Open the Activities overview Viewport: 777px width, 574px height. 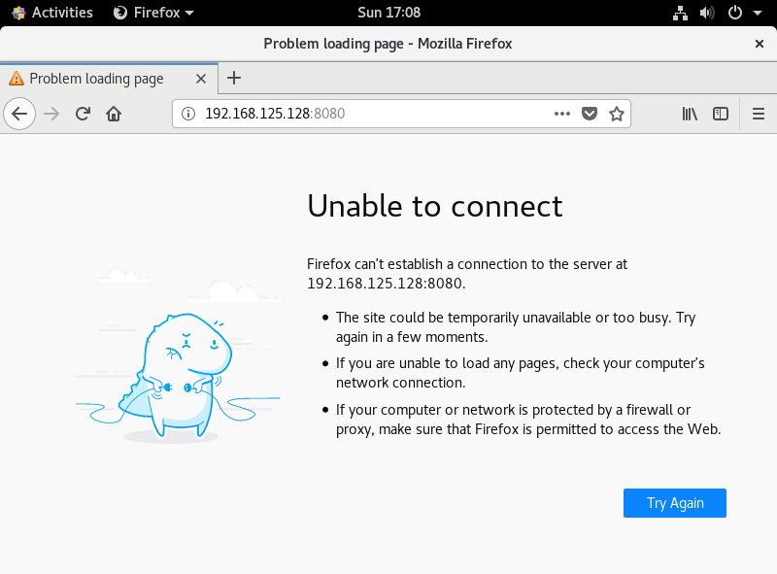pos(52,13)
